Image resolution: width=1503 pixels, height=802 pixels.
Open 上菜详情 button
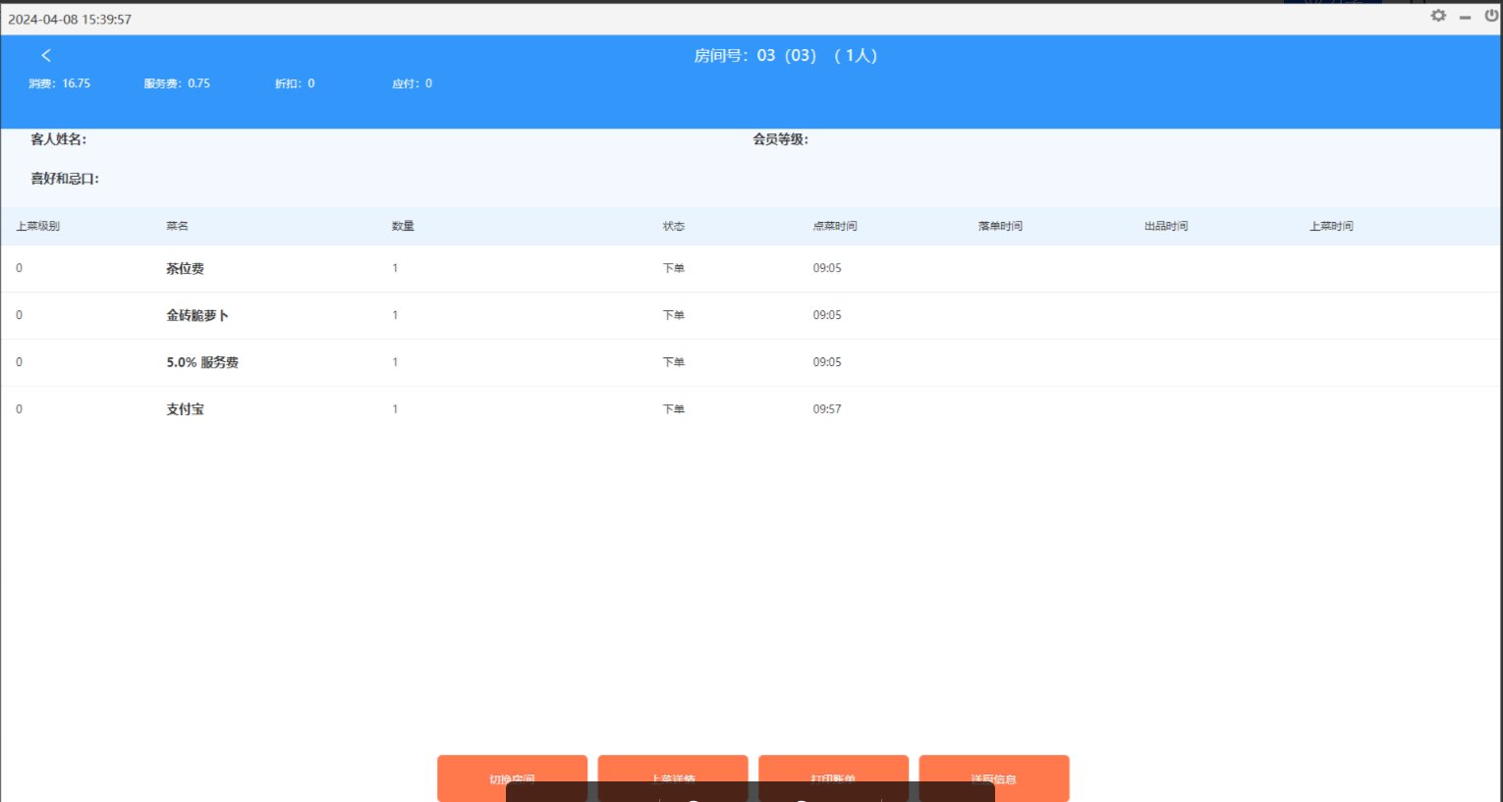pos(672,769)
